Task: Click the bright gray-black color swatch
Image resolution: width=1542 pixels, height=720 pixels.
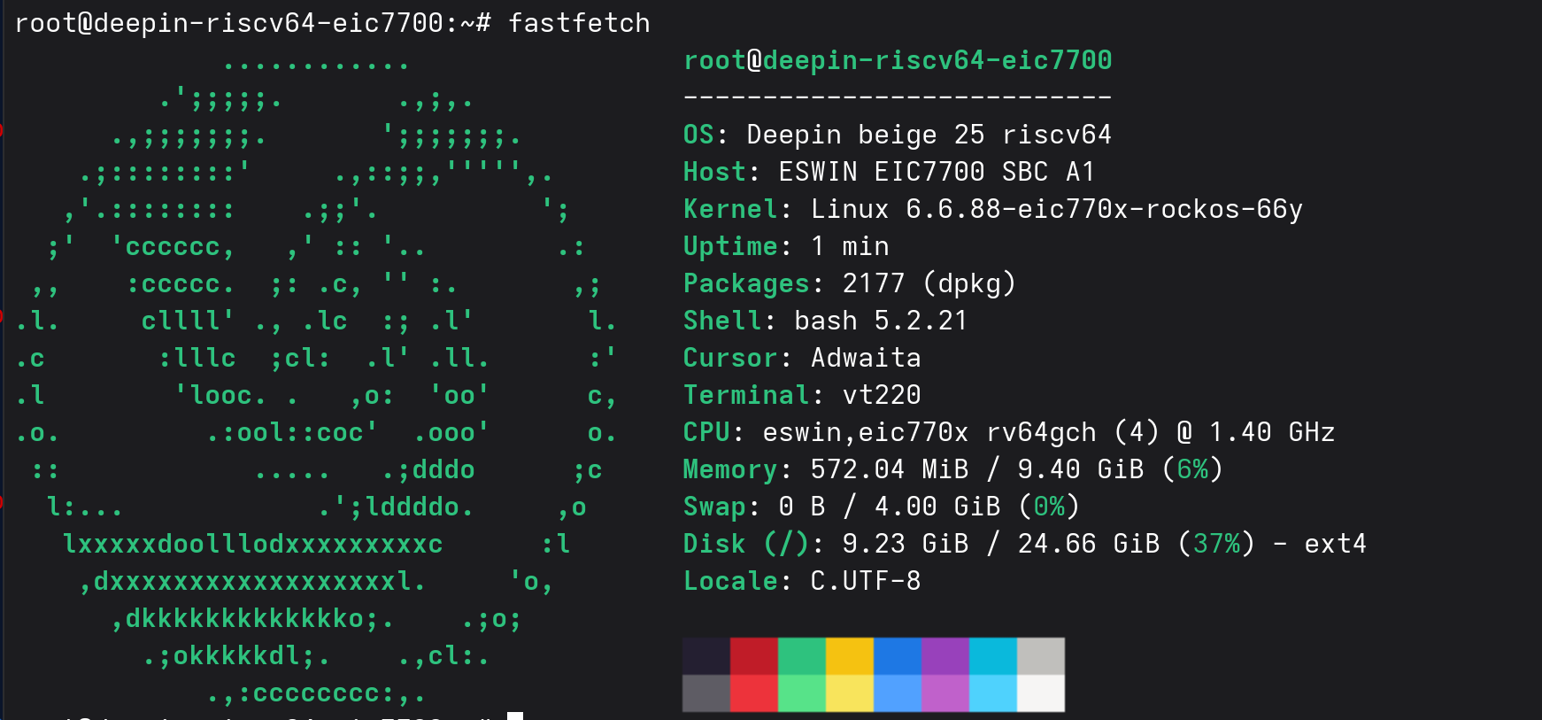Action: pyautogui.click(x=706, y=693)
